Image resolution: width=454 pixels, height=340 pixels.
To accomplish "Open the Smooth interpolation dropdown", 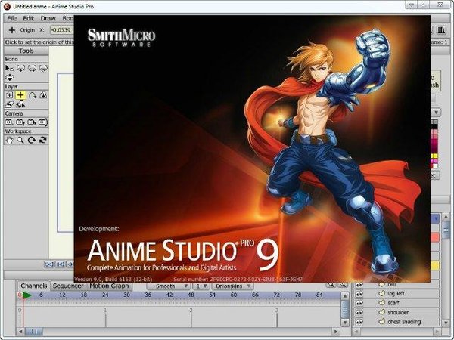I will point(168,286).
